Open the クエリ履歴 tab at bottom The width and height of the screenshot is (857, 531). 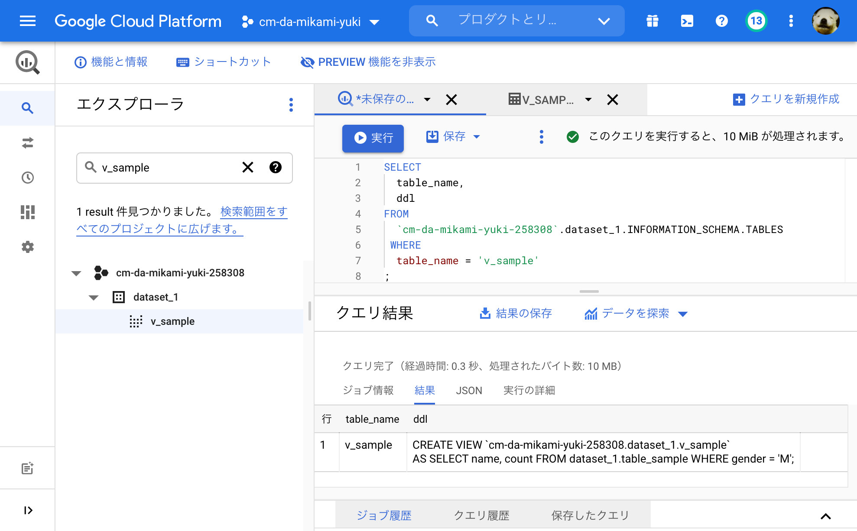point(482,515)
